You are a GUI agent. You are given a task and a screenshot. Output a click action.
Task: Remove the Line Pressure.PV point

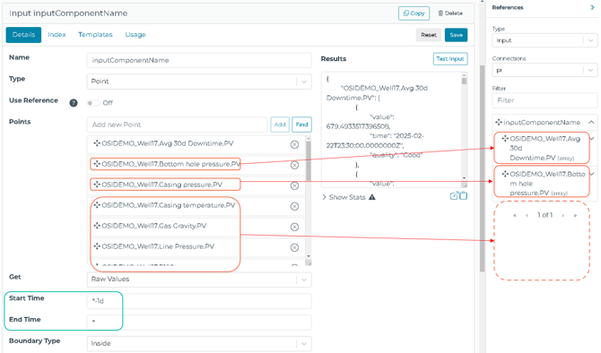click(294, 247)
